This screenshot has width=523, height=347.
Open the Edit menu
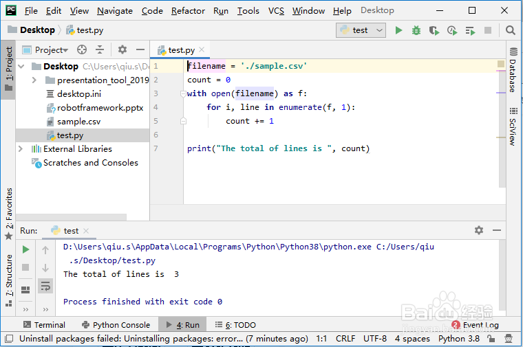tap(54, 11)
